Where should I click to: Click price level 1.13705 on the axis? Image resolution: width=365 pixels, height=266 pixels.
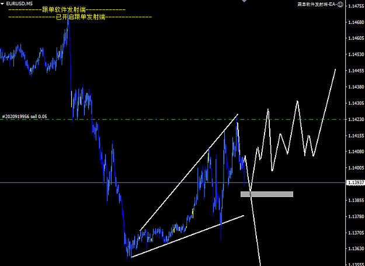click(x=356, y=233)
